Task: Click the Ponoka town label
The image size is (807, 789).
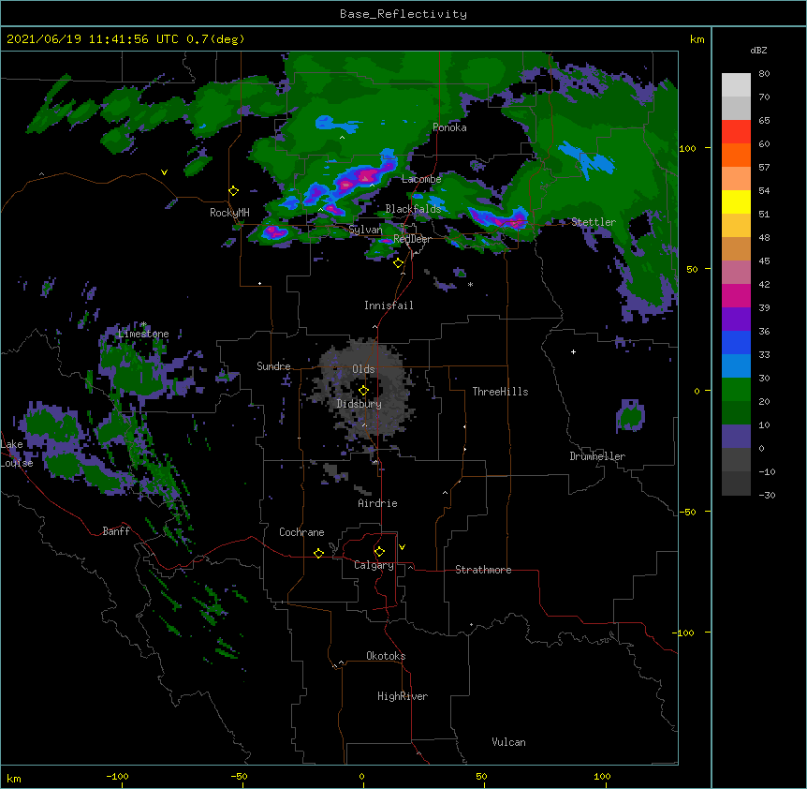Action: (449, 127)
